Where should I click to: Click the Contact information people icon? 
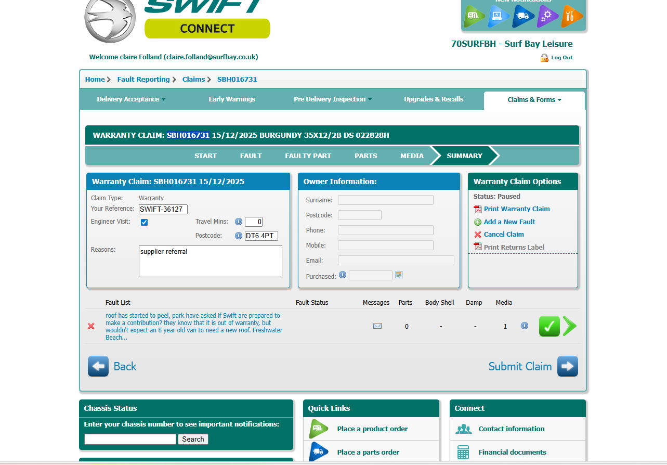point(464,429)
